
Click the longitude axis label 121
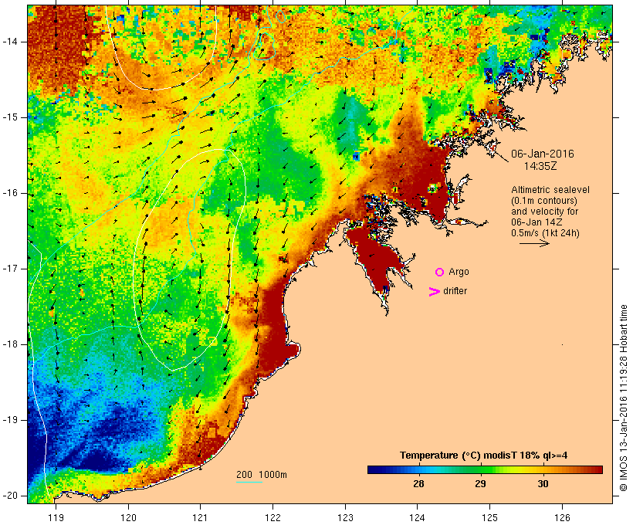200,517
